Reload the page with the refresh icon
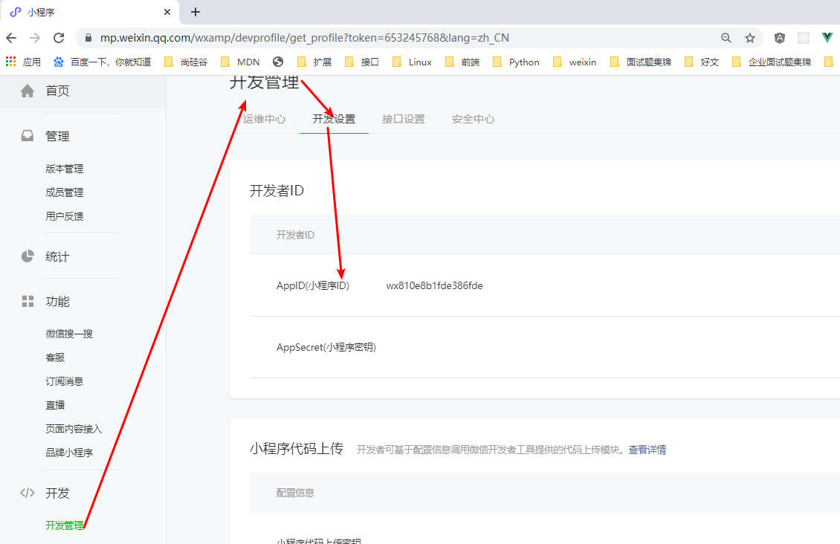This screenshot has width=840, height=544. [59, 38]
